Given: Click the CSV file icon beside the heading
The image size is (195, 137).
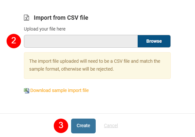Looking at the screenshot, I should tap(26, 18).
